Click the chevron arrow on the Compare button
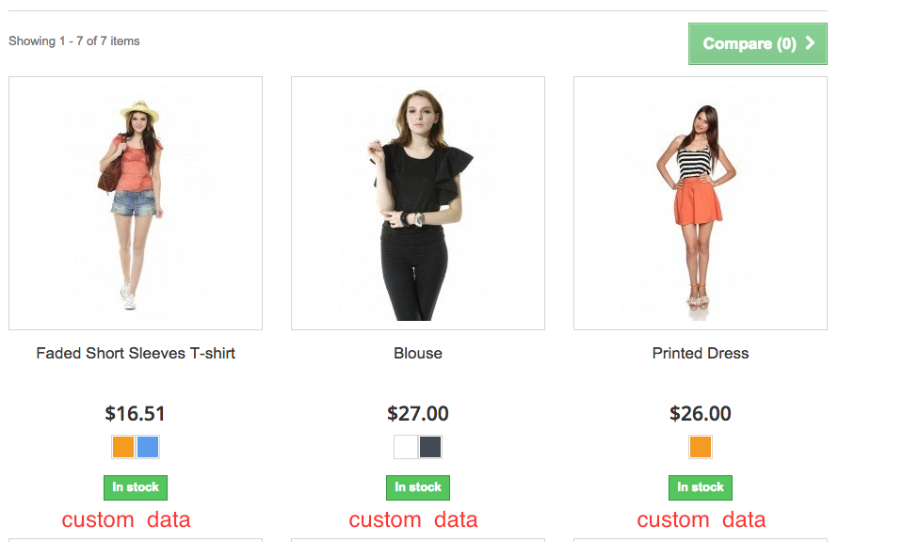Image resolution: width=903 pixels, height=542 pixels. coord(810,43)
